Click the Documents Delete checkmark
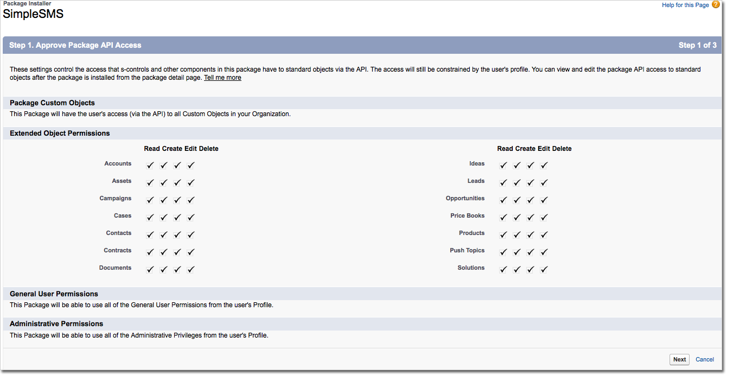 coord(191,269)
